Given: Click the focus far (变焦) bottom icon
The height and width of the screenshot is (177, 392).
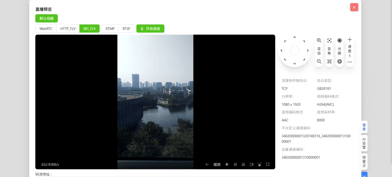Looking at the screenshot, I should point(329,62).
